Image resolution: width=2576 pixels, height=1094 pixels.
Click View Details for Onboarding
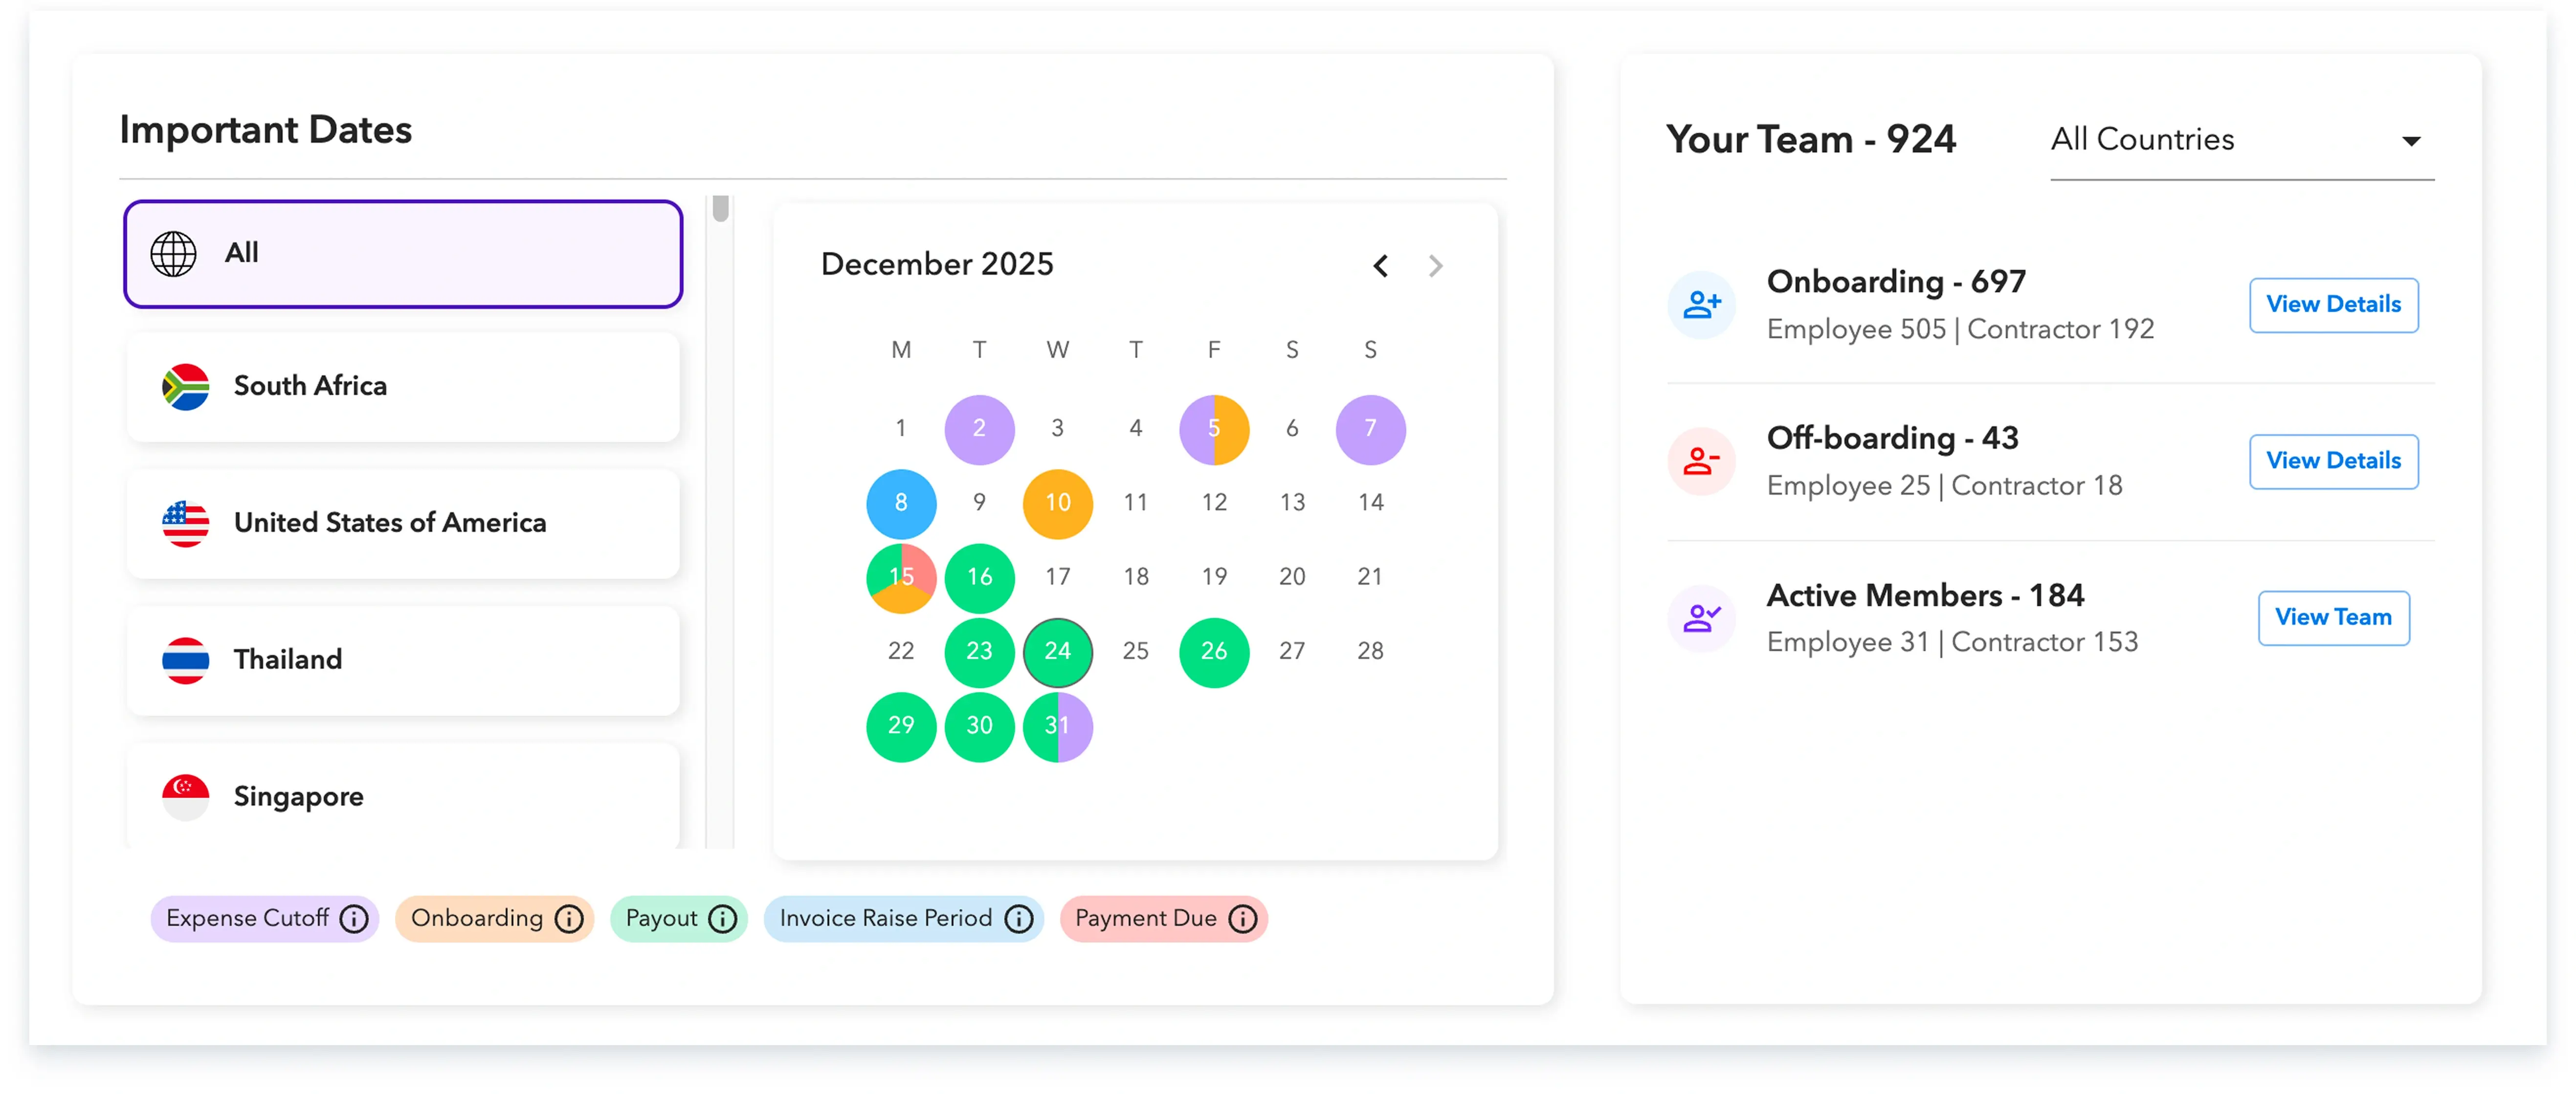2333,305
